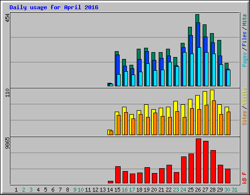Click day 12 on the date axis
The height and width of the screenshot is (195, 250).
pyautogui.click(x=95, y=190)
